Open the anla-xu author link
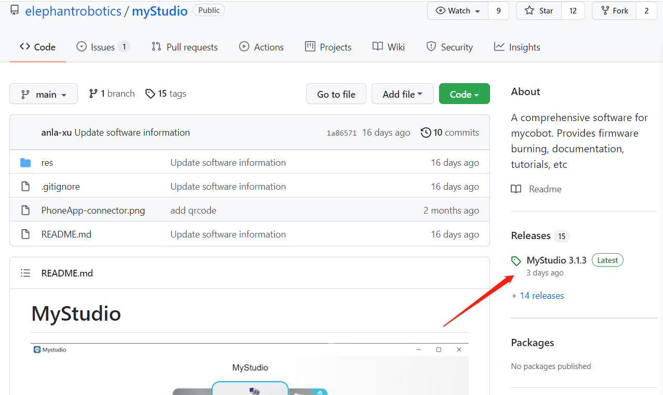 [57, 133]
